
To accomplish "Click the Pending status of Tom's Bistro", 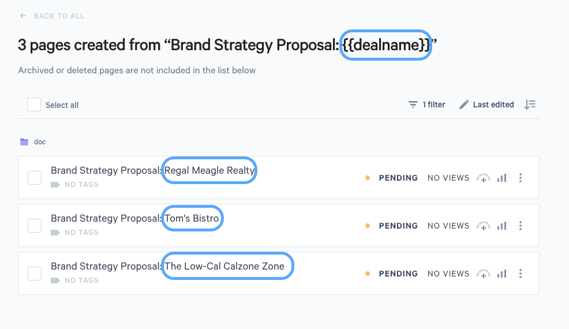I will [398, 226].
